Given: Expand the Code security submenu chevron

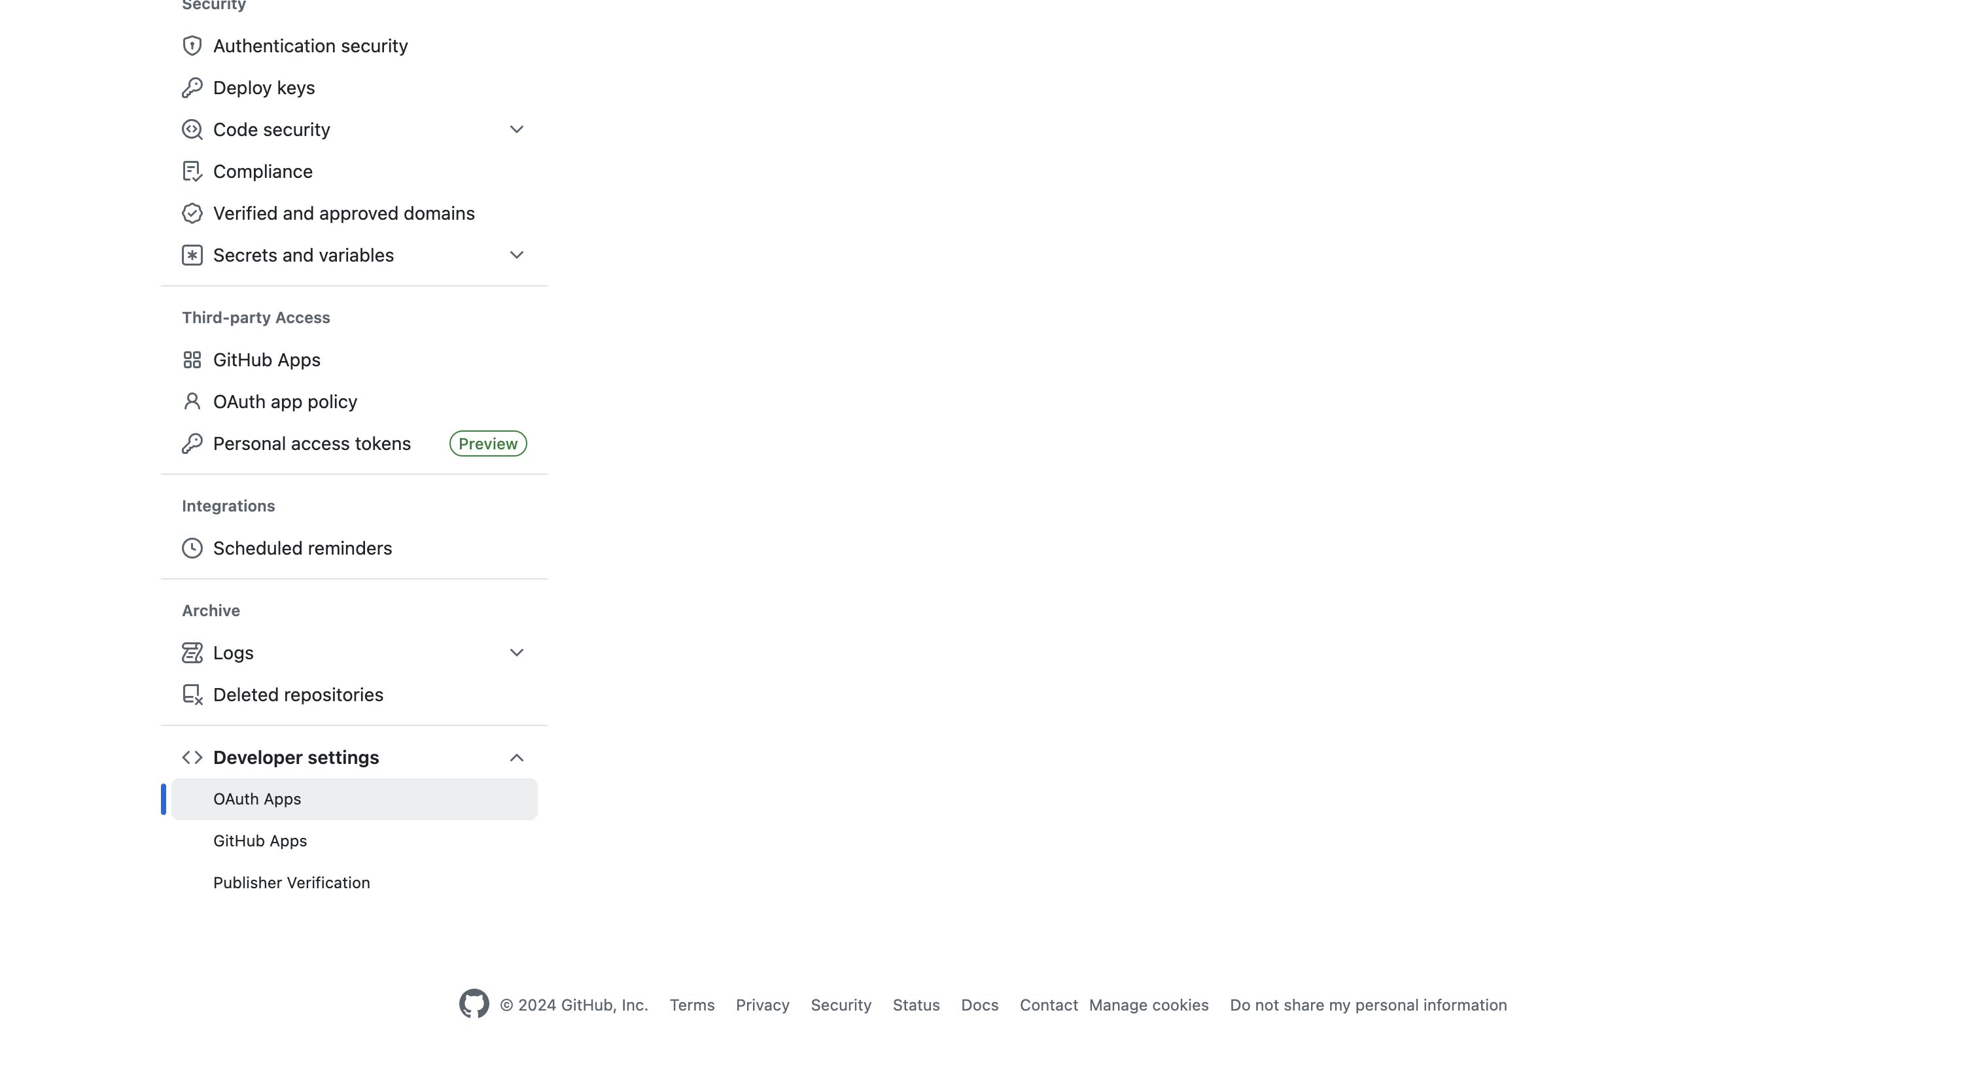Looking at the screenshot, I should [x=517, y=130].
